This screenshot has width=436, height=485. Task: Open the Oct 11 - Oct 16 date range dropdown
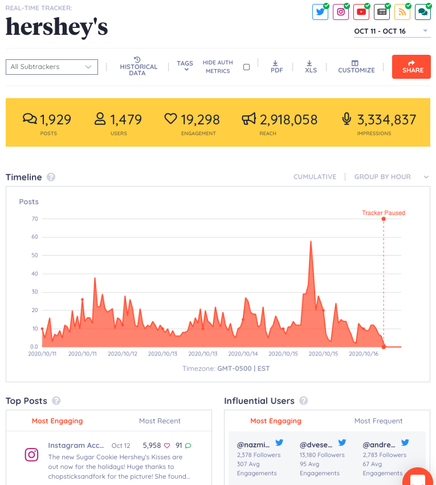tap(392, 31)
